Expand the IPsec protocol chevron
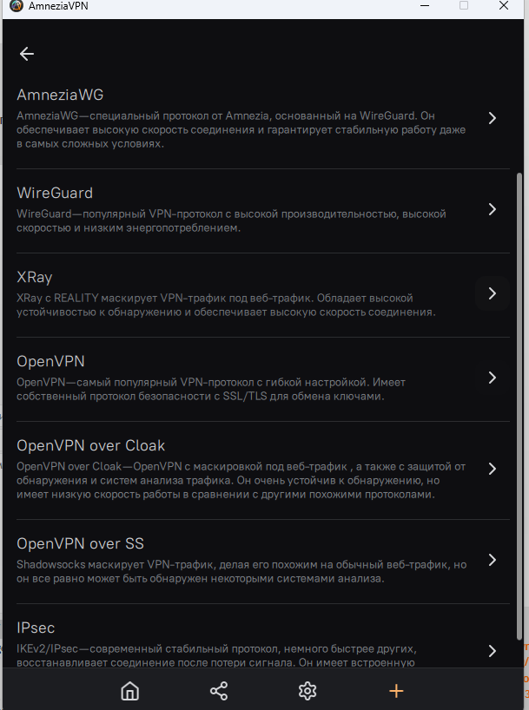Image resolution: width=529 pixels, height=710 pixels. 493,651
